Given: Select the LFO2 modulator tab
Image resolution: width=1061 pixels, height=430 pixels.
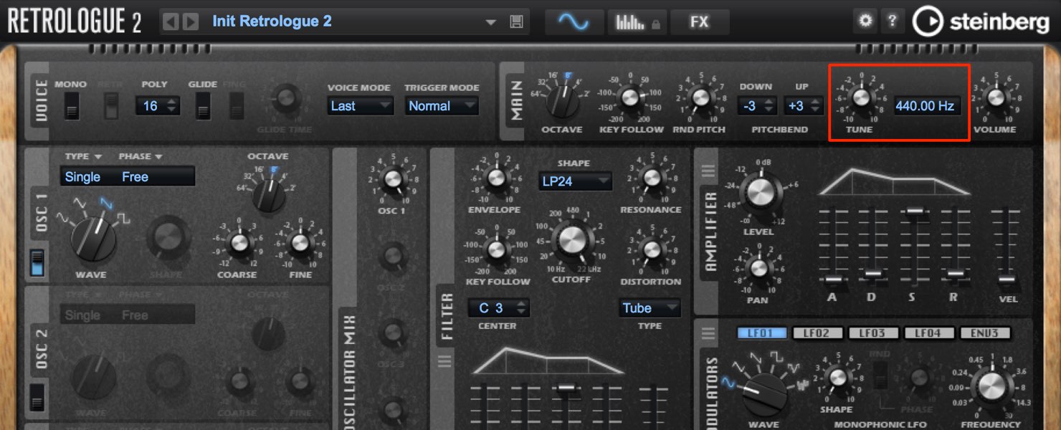Looking at the screenshot, I should [817, 333].
